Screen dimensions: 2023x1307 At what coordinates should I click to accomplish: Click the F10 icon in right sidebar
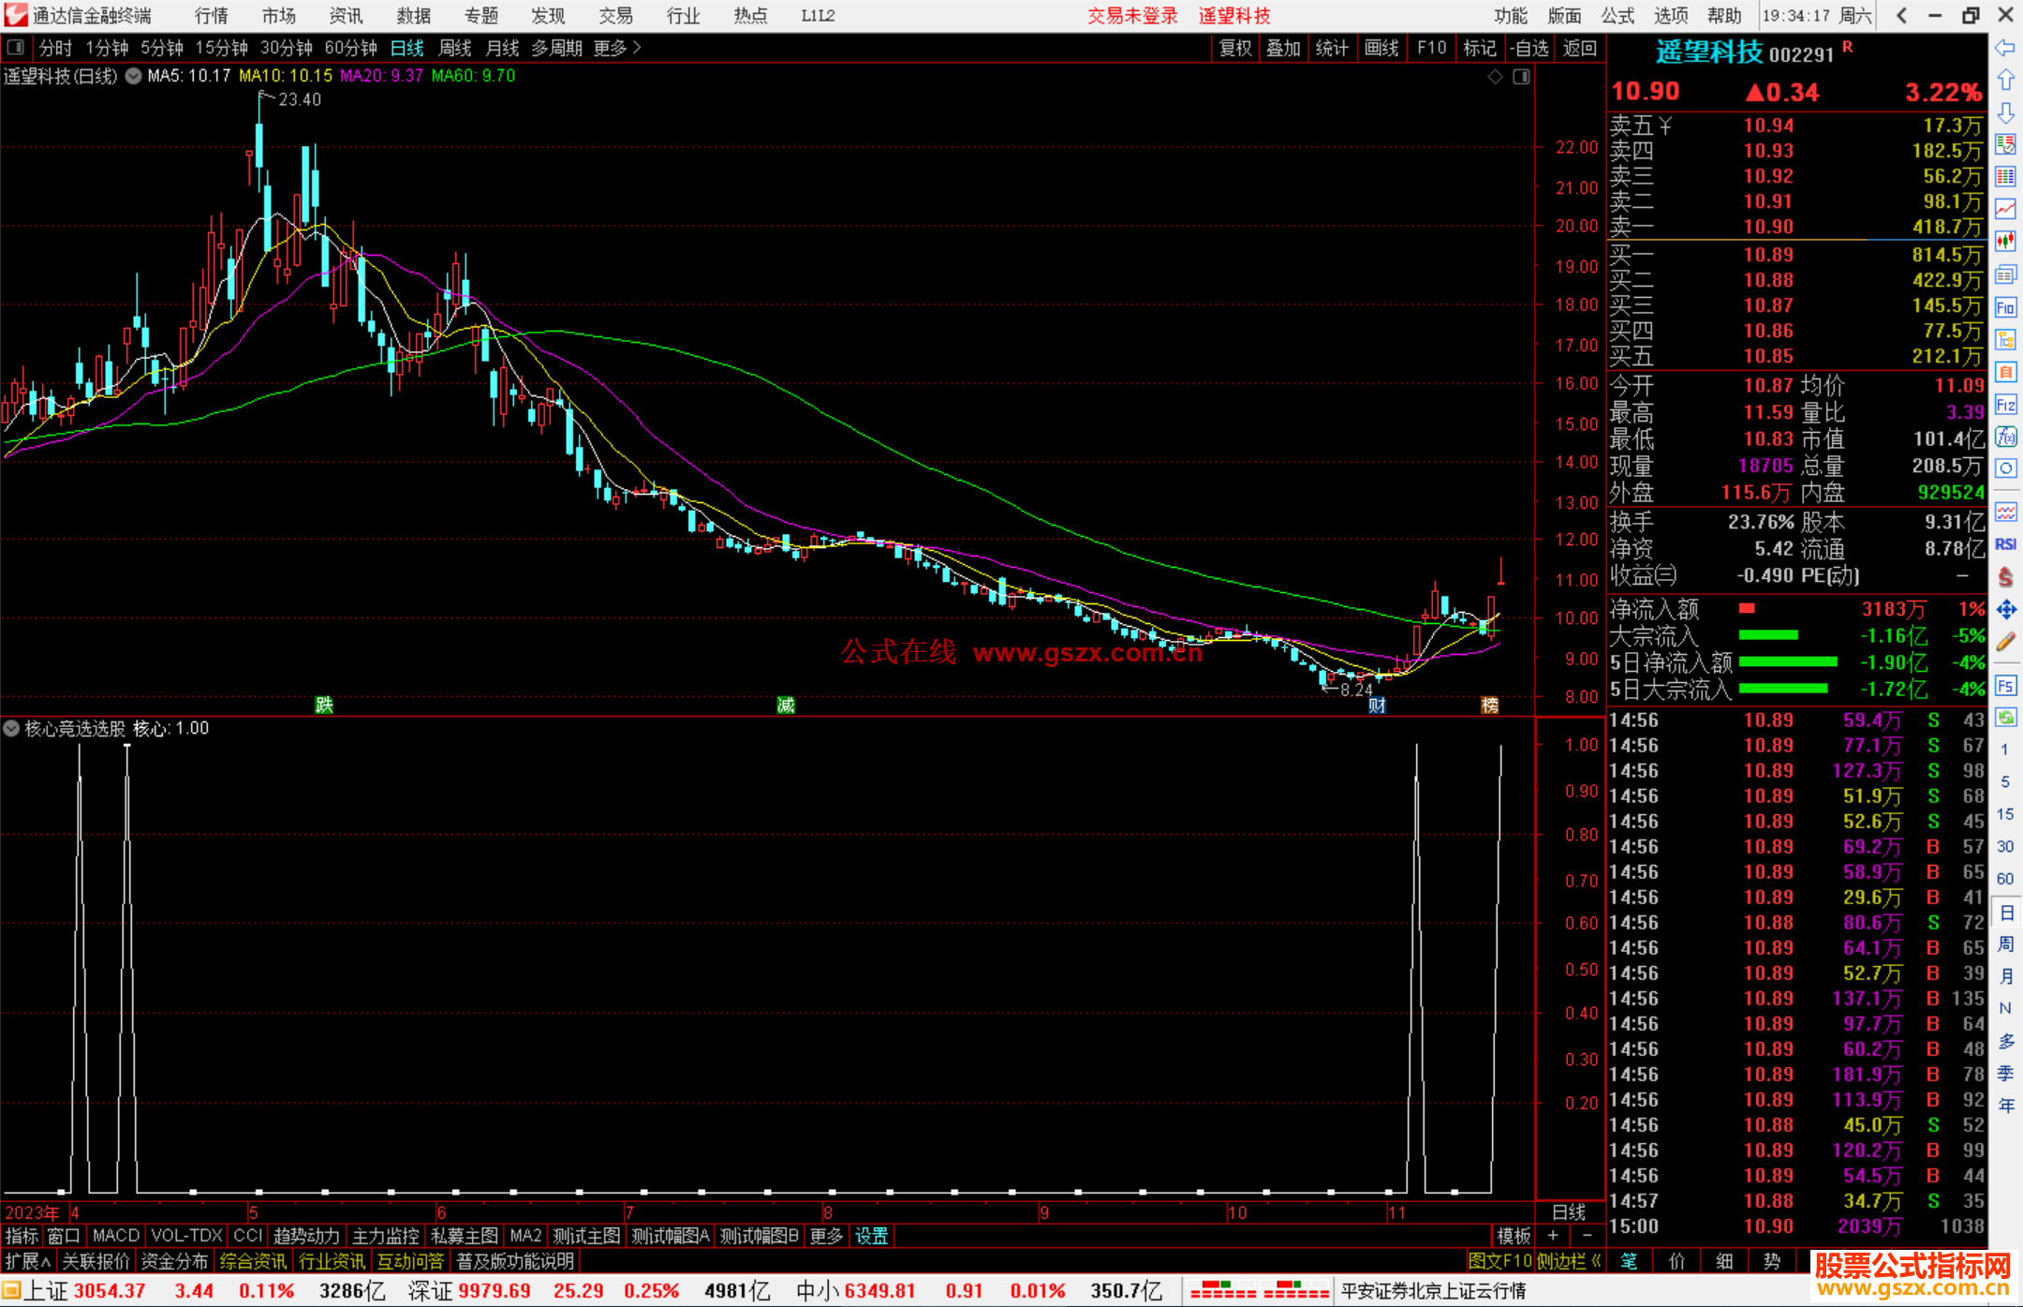point(2005,307)
